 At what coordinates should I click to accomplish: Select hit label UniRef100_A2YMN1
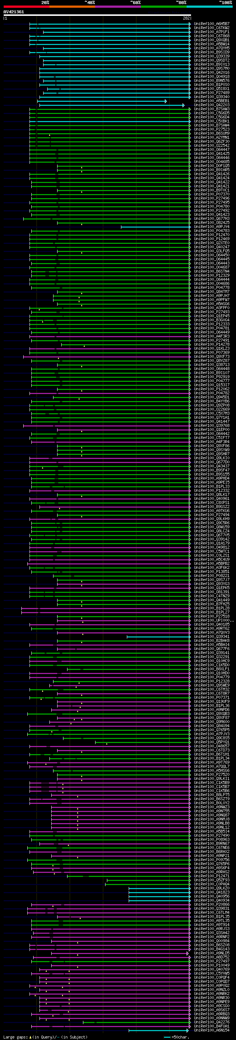[x=212, y=137]
